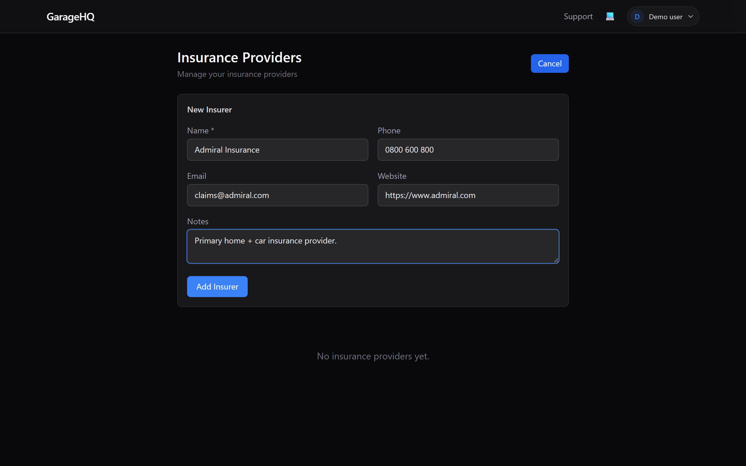Click the Email field with claims@admiral.com

click(277, 195)
